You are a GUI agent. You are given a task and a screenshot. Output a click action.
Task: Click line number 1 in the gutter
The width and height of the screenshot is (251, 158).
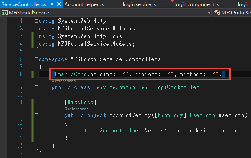(x=21, y=21)
